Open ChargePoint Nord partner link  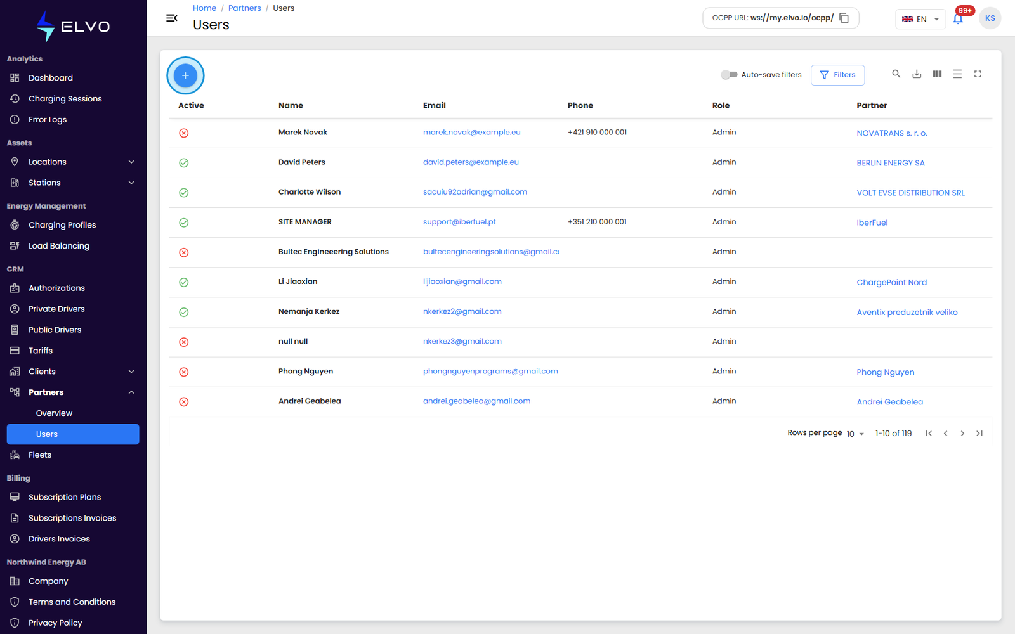point(891,283)
